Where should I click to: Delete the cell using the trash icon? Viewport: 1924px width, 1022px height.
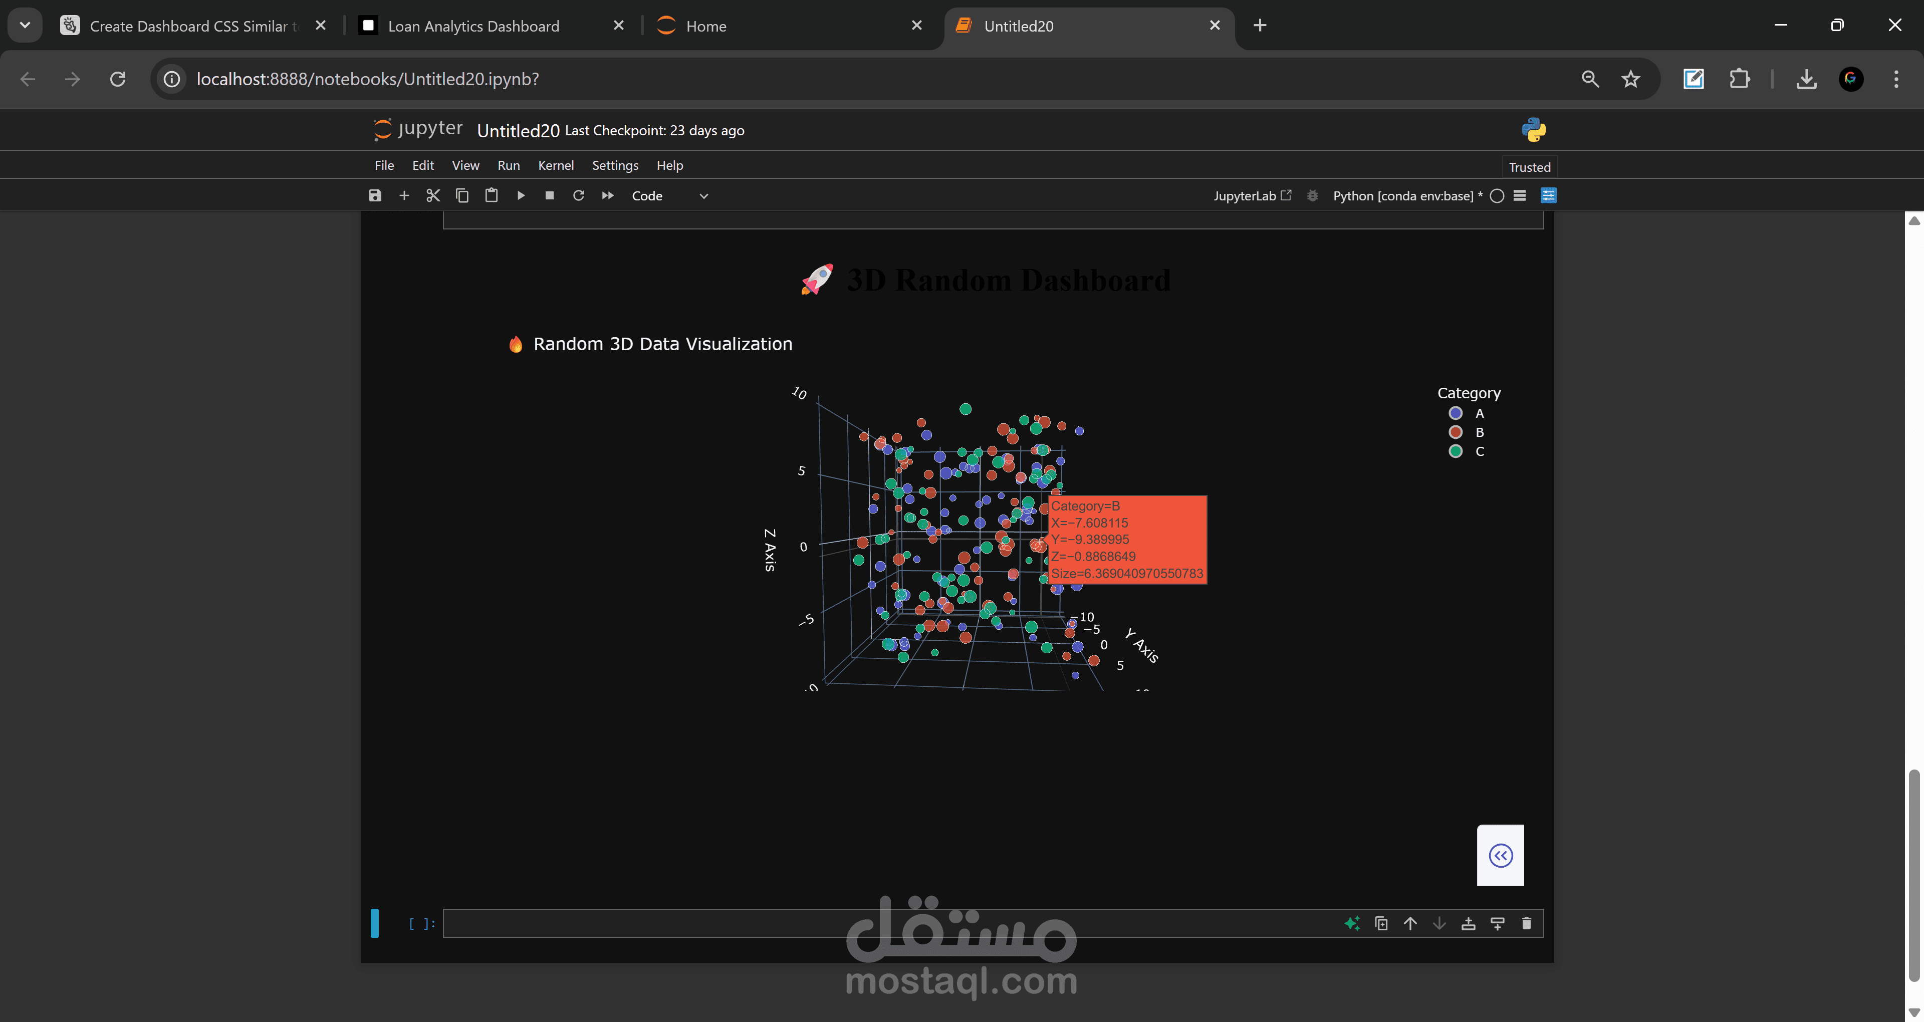click(x=1527, y=923)
